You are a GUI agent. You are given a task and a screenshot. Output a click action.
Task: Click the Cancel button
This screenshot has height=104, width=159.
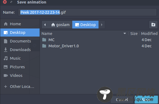122,100
